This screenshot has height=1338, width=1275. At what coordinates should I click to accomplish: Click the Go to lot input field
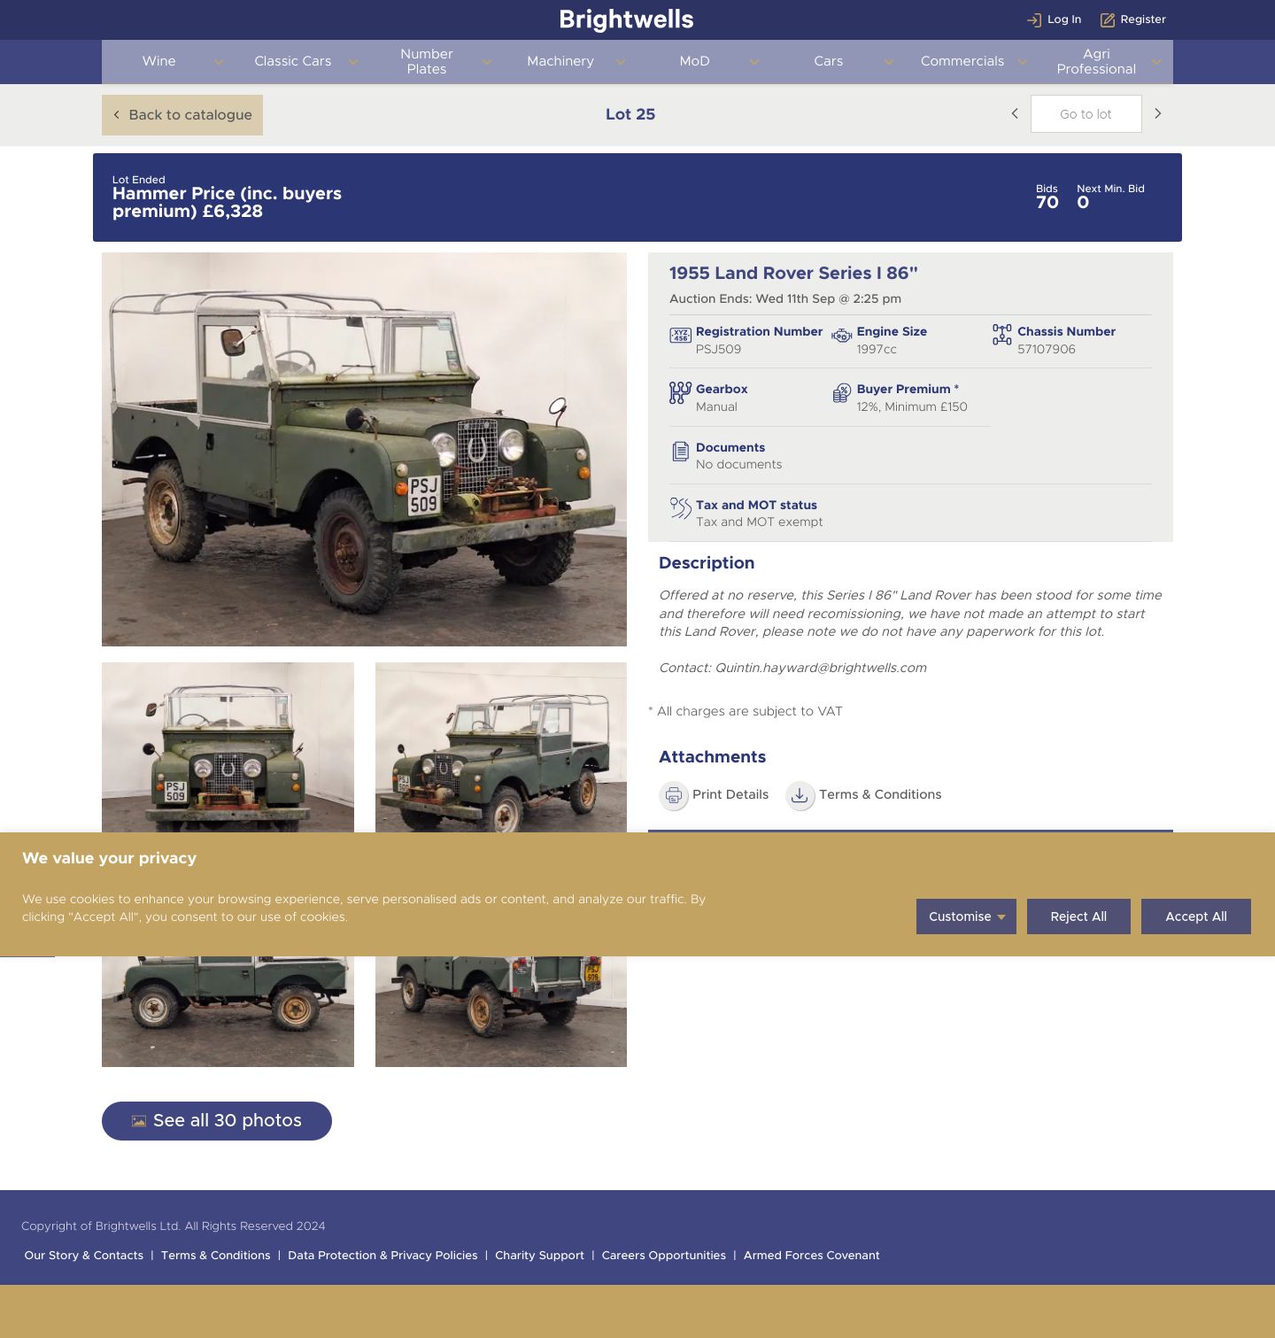pos(1086,114)
